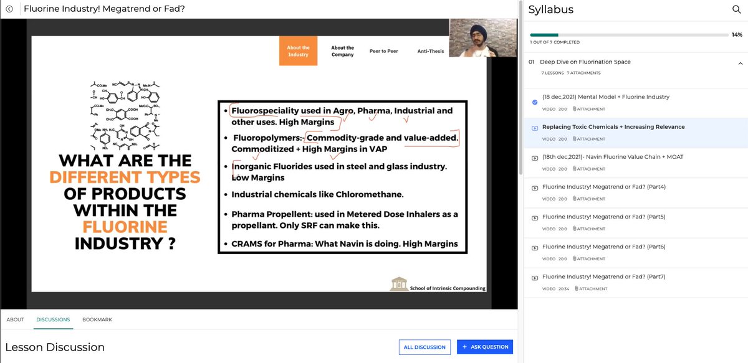Switch to the ABOUT tab

(15, 319)
